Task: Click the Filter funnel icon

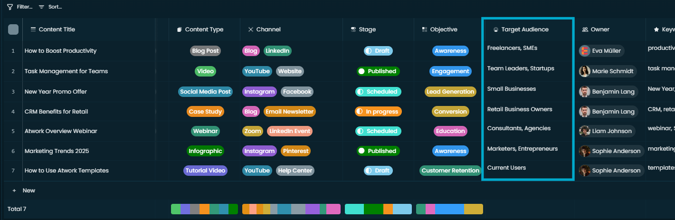Action: (10, 7)
